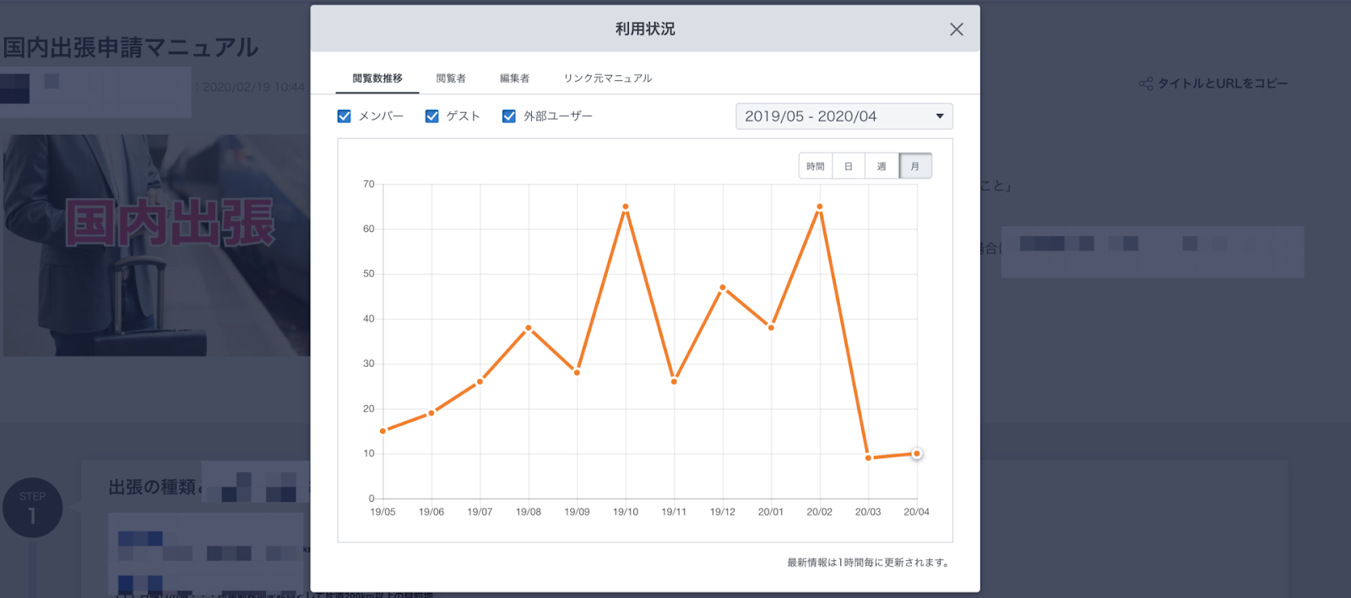Click the タイトルとURLをコピー link

tap(1222, 84)
